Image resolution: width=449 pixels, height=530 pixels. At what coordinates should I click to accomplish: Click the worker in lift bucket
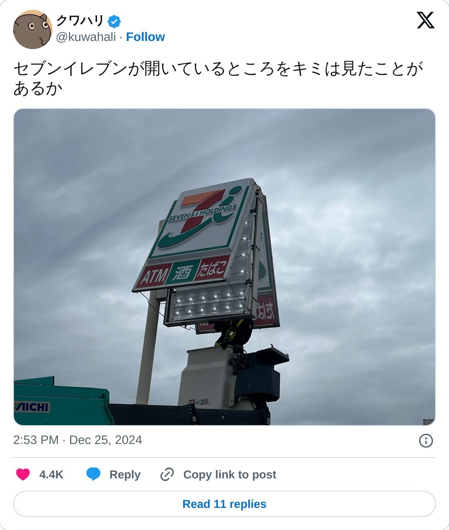234,333
